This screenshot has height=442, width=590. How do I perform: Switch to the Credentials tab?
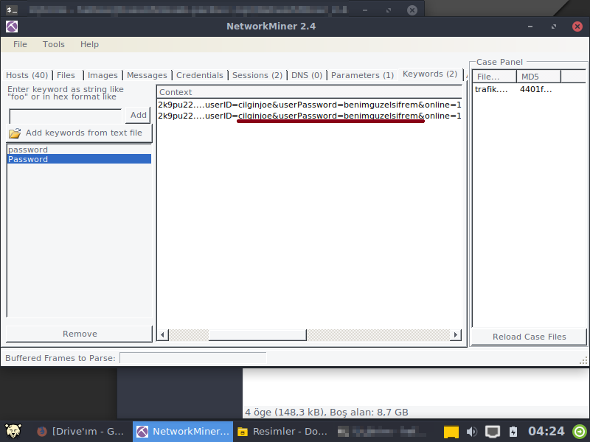pos(199,75)
